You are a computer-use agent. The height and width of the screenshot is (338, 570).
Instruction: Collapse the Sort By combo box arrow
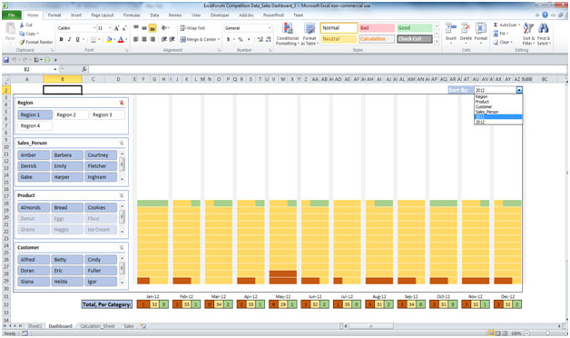[519, 90]
